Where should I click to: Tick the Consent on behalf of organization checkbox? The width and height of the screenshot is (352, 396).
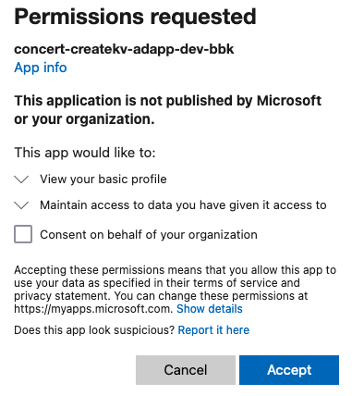tap(23, 234)
